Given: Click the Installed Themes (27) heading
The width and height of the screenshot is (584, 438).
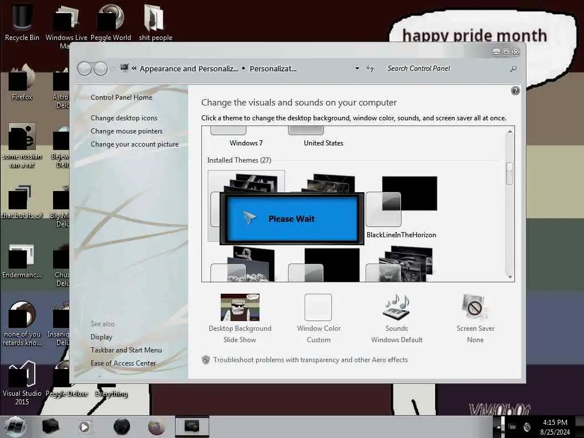Looking at the screenshot, I should pos(239,160).
